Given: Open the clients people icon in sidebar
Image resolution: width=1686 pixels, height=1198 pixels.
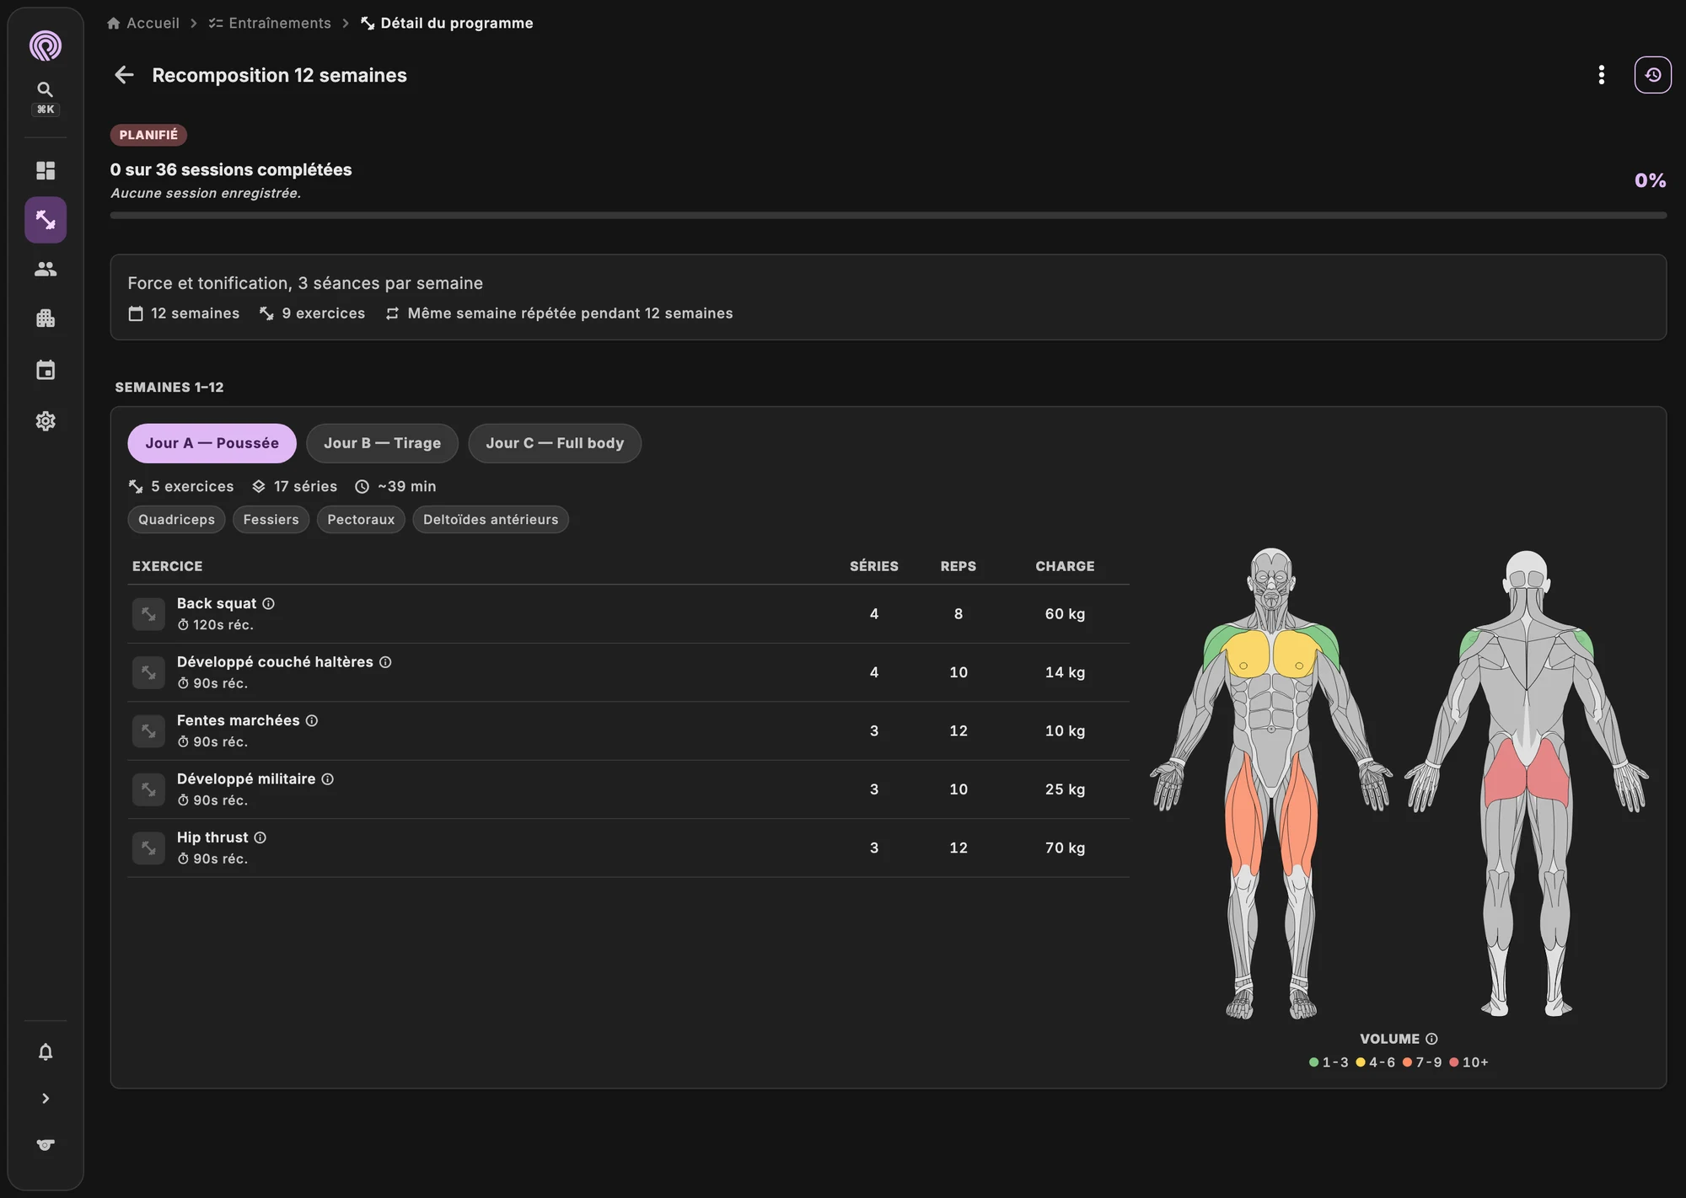Looking at the screenshot, I should pyautogui.click(x=46, y=269).
